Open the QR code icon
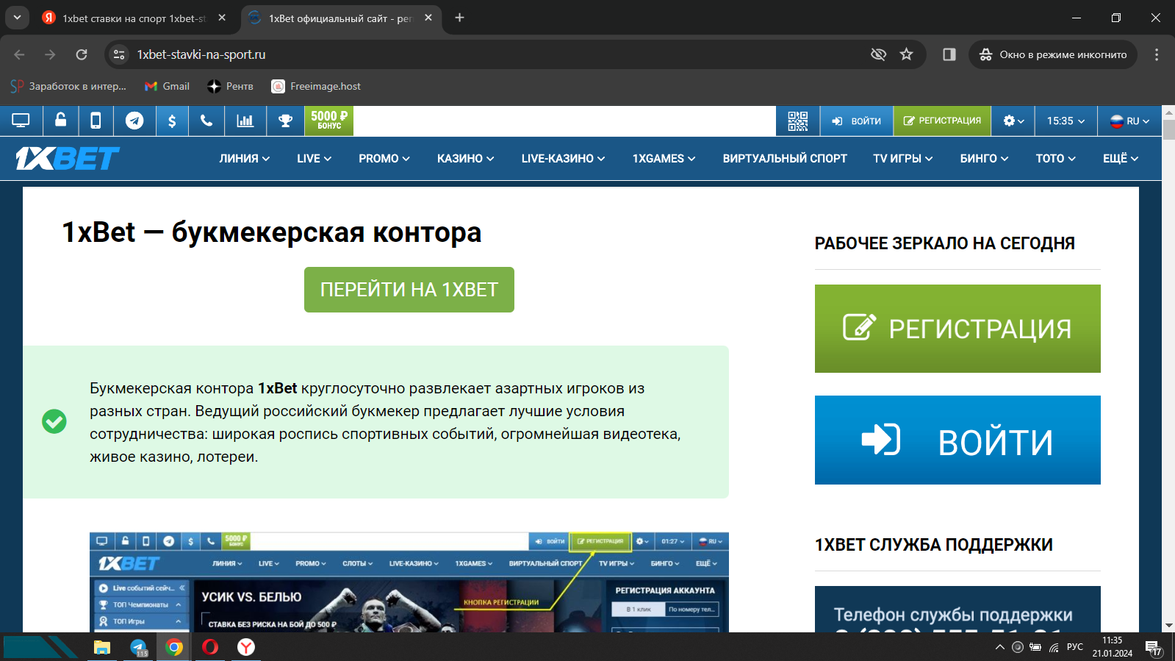This screenshot has height=661, width=1175. pos(798,121)
